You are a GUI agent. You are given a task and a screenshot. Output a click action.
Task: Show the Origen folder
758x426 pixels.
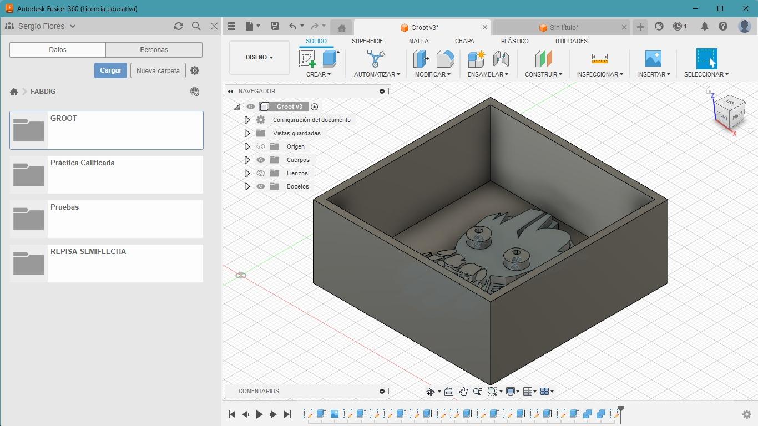pos(261,146)
